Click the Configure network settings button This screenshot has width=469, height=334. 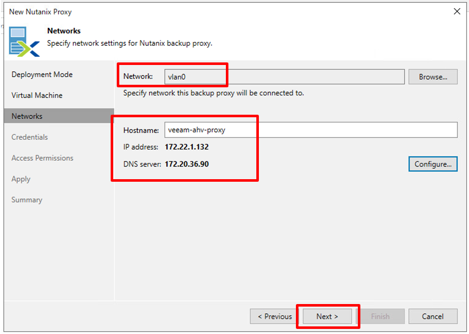433,164
